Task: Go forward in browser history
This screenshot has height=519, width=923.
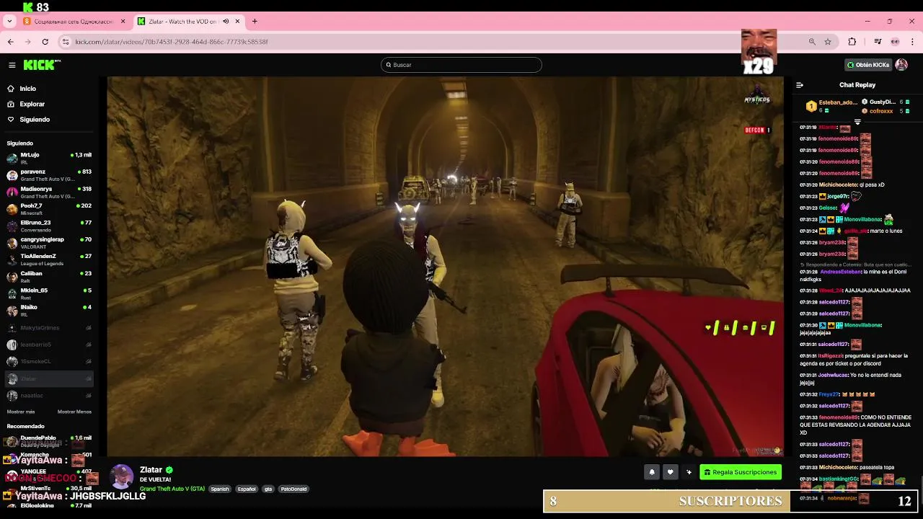Action: tap(28, 42)
